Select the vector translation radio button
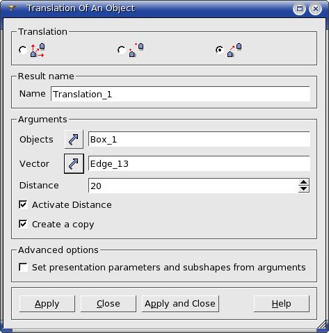The width and height of the screenshot is (329, 333). pyautogui.click(x=219, y=50)
